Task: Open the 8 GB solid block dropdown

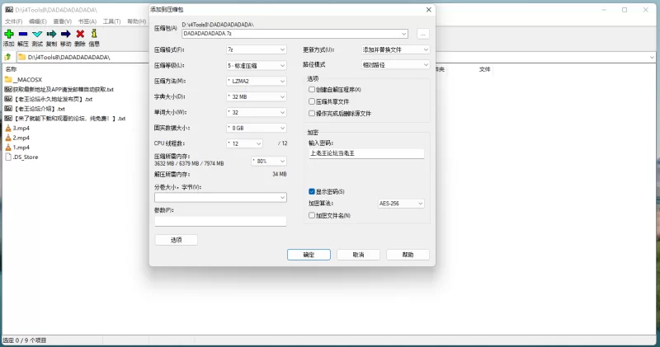Action: [257, 128]
